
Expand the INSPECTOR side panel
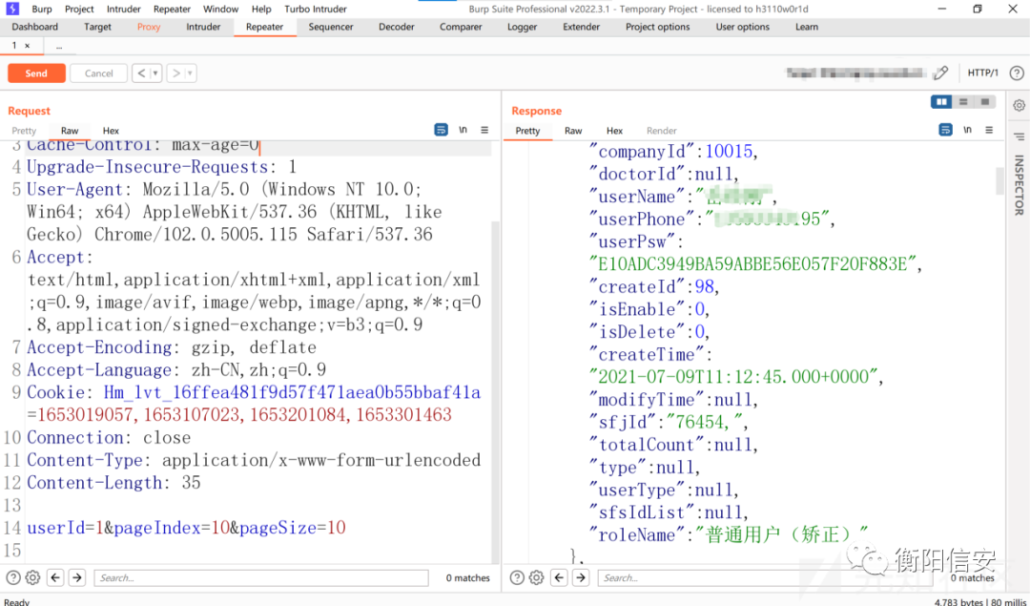pos(1019,185)
